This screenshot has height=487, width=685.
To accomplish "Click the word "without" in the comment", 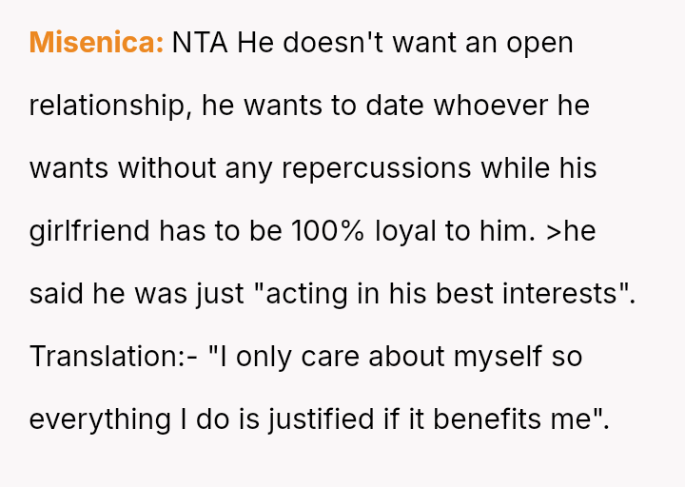I will pos(166,168).
